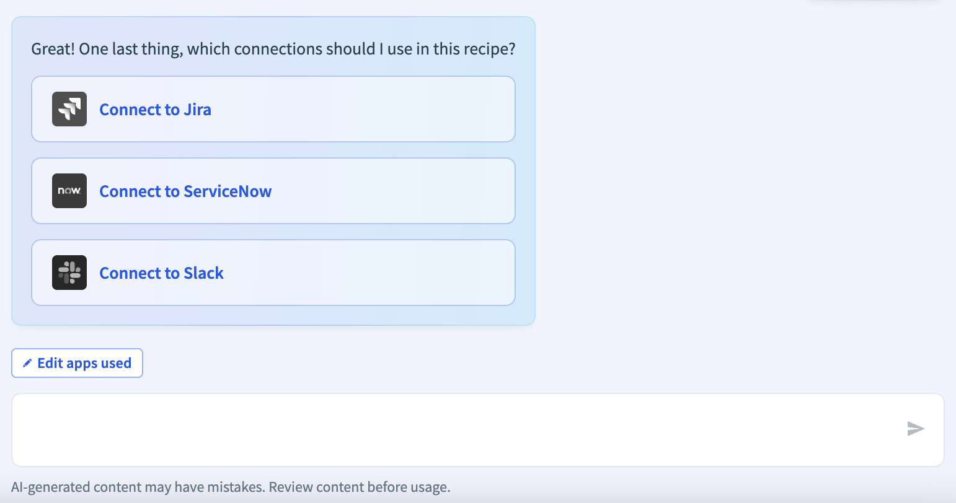Select the Jira app icon in the first card

pyautogui.click(x=69, y=108)
